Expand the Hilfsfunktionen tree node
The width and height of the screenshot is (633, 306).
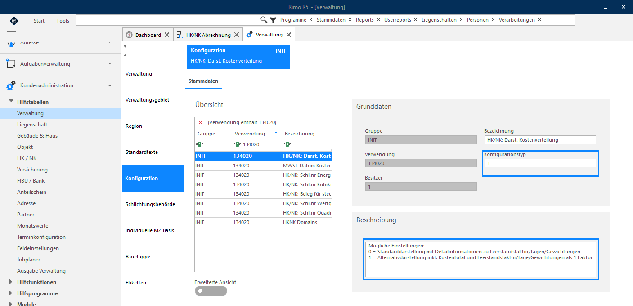click(x=11, y=282)
